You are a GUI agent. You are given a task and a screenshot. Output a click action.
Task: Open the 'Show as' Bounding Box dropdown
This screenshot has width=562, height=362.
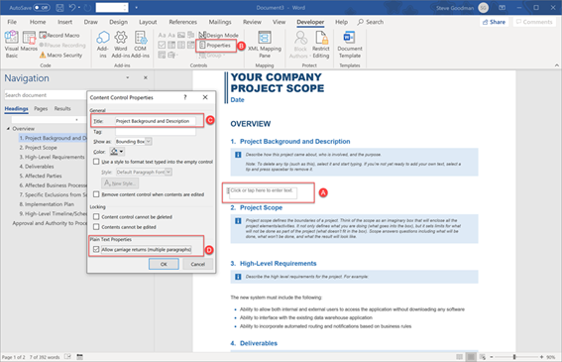[149, 142]
